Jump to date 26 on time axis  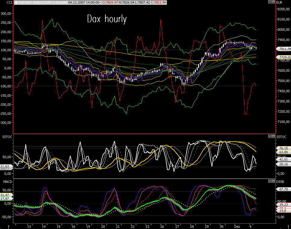click(x=162, y=227)
